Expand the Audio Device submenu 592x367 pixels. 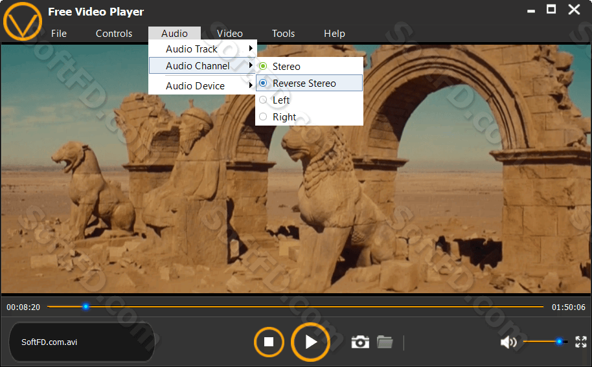[x=202, y=85]
